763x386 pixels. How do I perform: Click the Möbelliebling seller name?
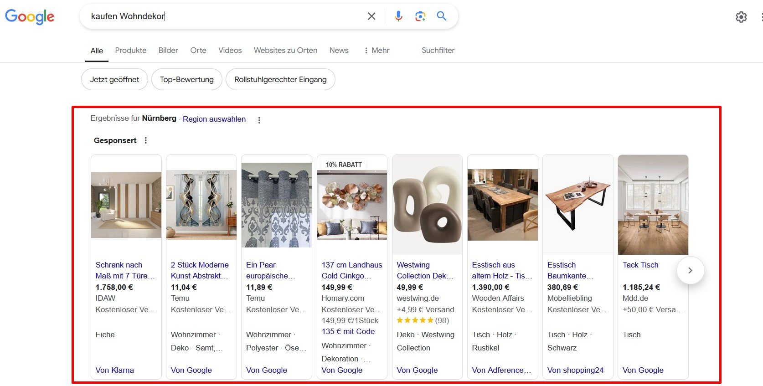click(569, 298)
